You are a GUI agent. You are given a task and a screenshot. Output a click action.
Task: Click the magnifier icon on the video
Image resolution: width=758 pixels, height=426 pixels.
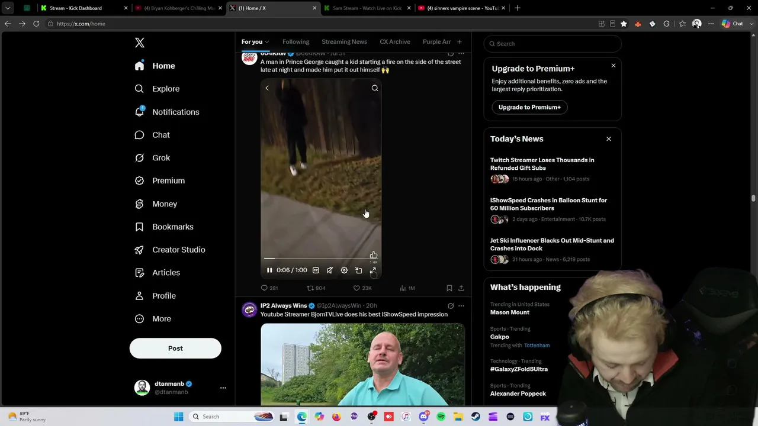tap(375, 88)
